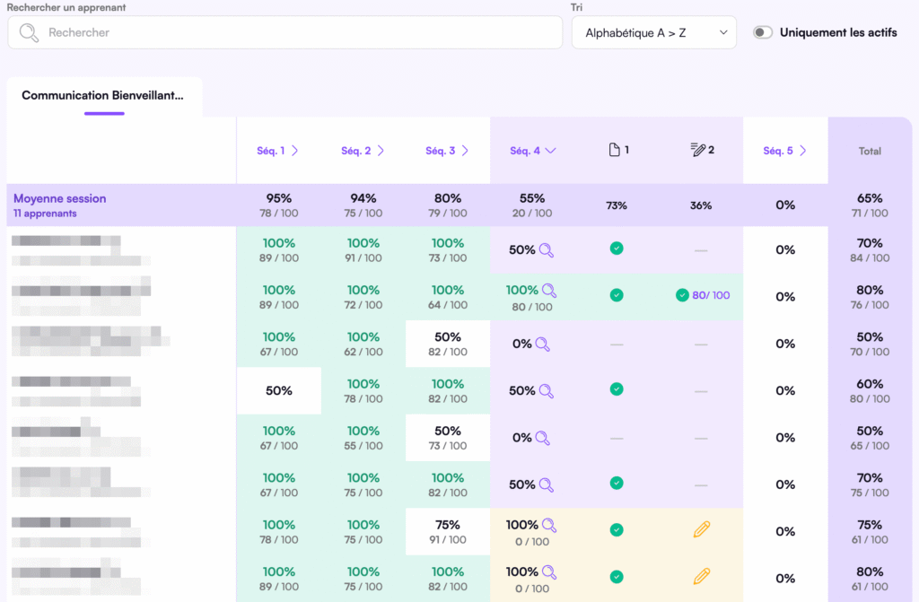Click green check in document column of 76 / 100 row
919x602 pixels.
tap(617, 295)
